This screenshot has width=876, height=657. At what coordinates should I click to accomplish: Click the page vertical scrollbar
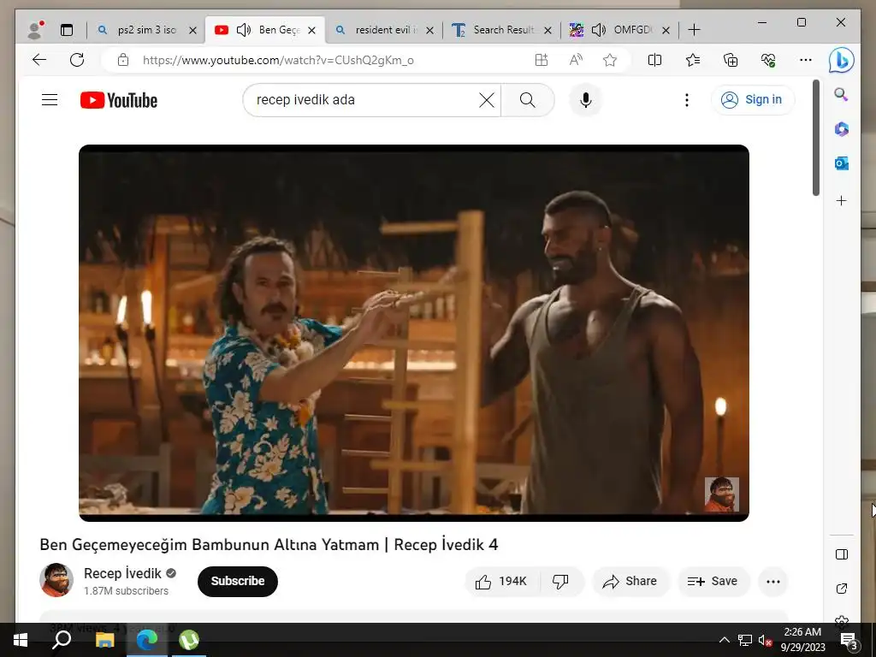816,138
